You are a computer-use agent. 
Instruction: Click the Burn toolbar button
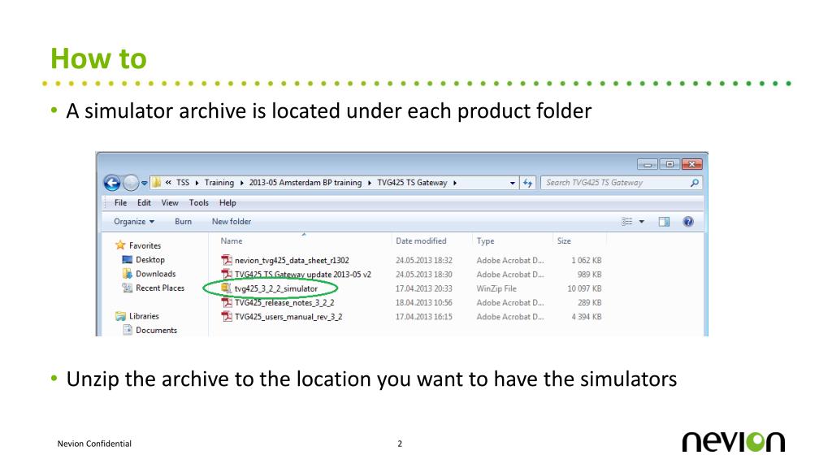click(x=183, y=221)
